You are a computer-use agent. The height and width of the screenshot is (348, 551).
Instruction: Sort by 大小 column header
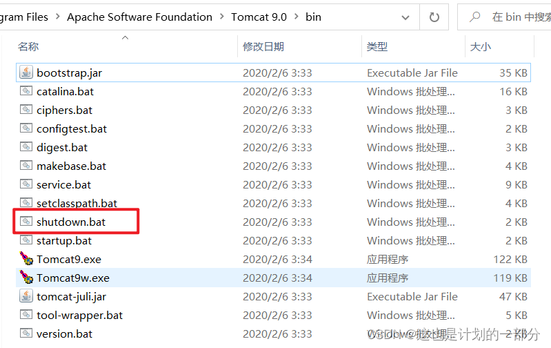click(x=481, y=46)
